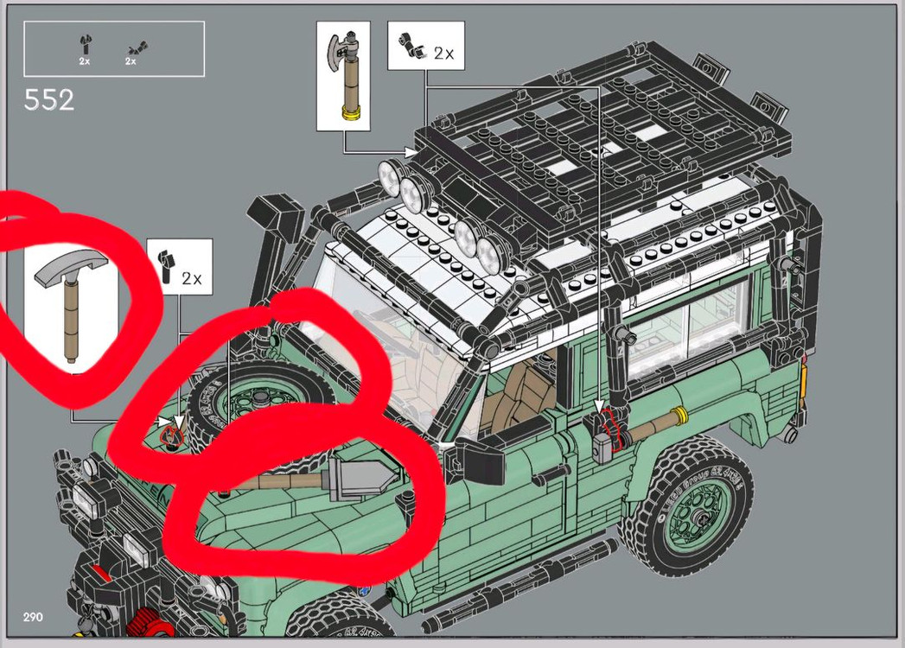Click the 2x label in top clip callout

[443, 54]
